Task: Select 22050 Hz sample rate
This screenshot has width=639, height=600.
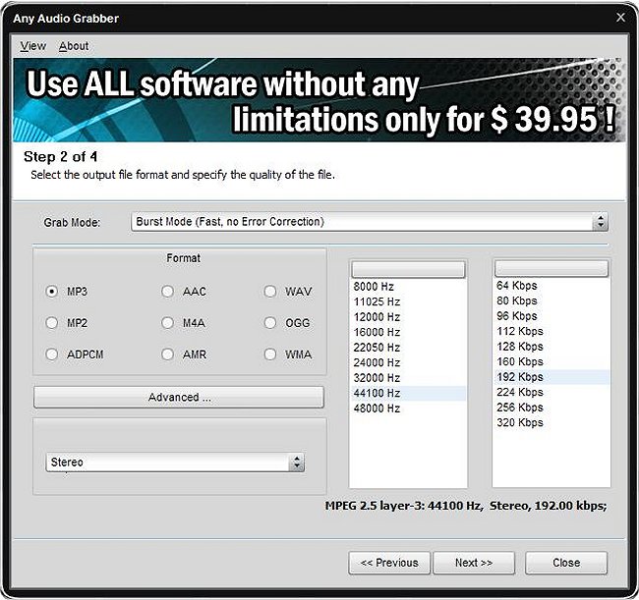Action: (x=408, y=348)
